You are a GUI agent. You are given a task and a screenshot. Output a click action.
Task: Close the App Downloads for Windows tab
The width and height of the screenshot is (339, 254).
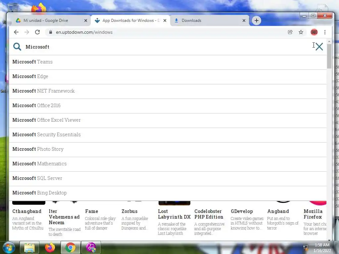tap(165, 21)
